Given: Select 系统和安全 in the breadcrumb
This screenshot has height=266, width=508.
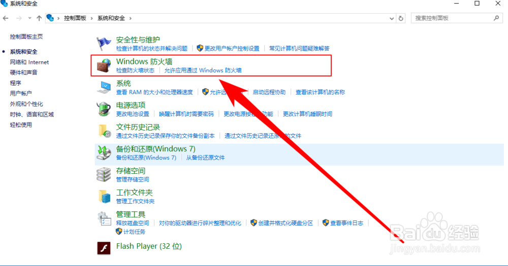Looking at the screenshot, I should (x=111, y=18).
